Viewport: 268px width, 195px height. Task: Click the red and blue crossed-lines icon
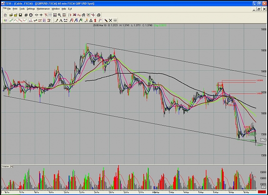75,15
